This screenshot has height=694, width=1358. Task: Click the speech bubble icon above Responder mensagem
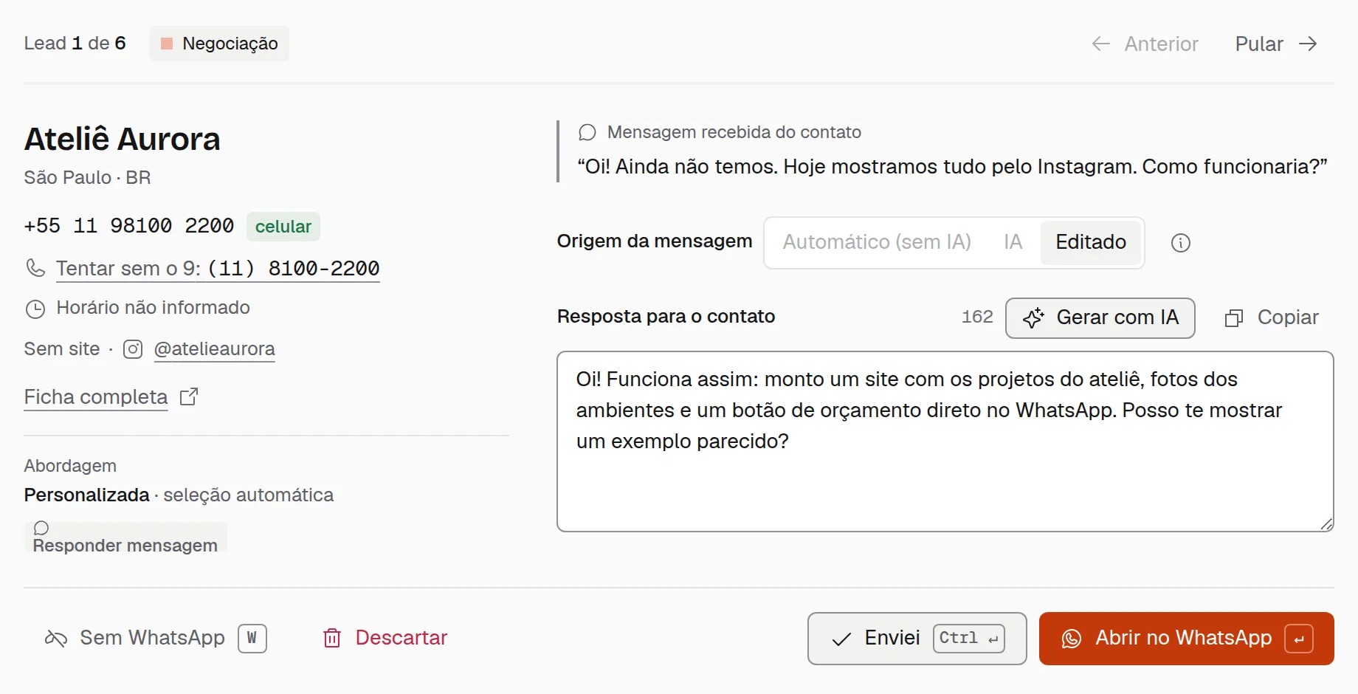[x=41, y=528]
